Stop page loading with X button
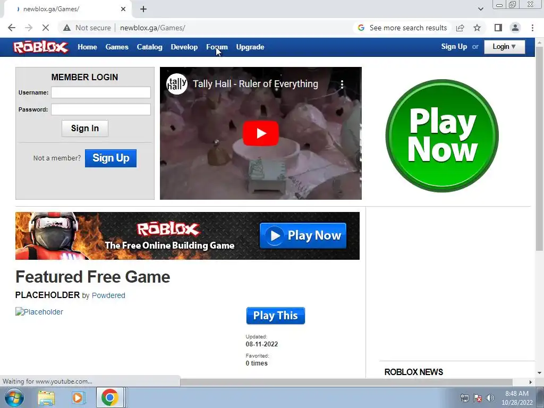The width and height of the screenshot is (544, 408). point(46,28)
